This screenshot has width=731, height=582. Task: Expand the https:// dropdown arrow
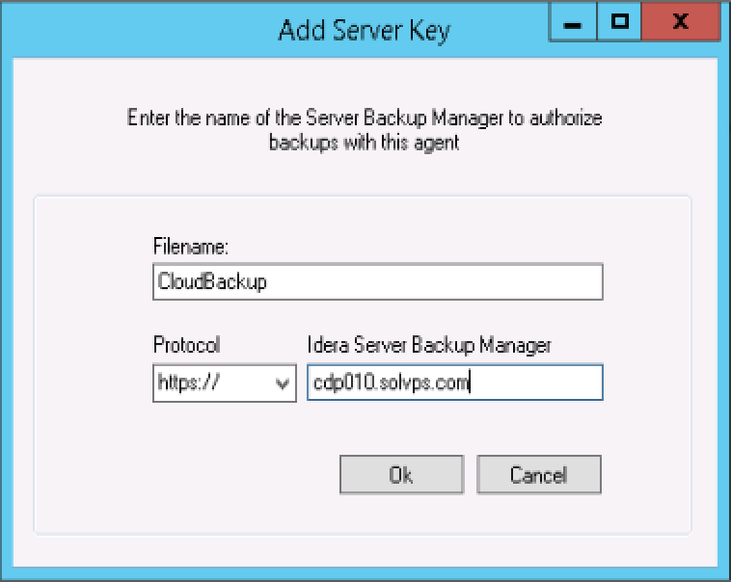283,384
